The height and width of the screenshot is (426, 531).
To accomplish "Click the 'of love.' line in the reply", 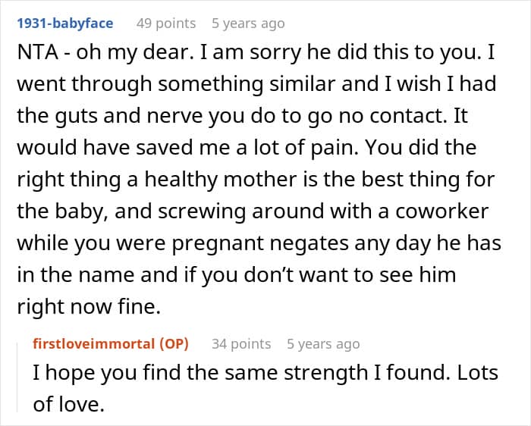I will tap(68, 405).
